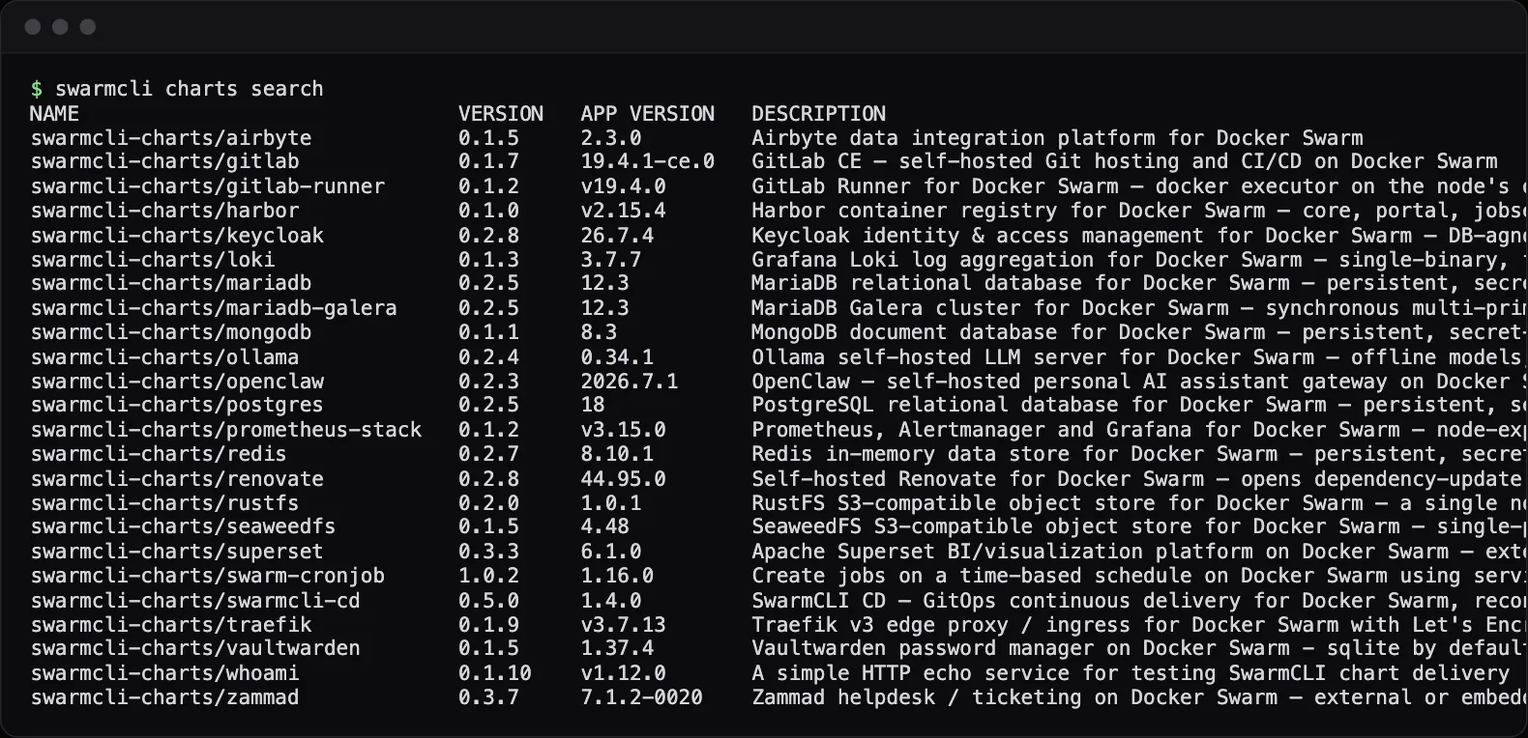The image size is (1528, 738).
Task: Click the VERSION column header
Action: coord(501,114)
